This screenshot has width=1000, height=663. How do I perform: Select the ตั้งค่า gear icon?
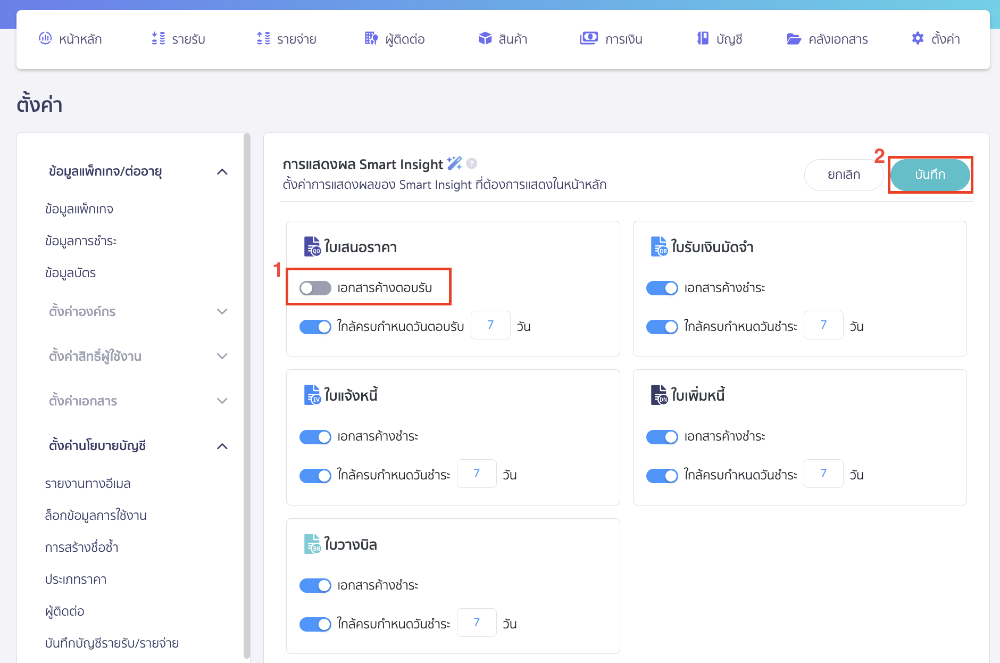[x=918, y=38]
